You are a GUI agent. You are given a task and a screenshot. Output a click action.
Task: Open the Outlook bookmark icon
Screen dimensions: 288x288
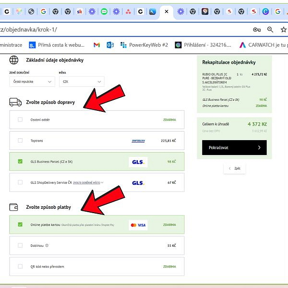(x=110, y=45)
